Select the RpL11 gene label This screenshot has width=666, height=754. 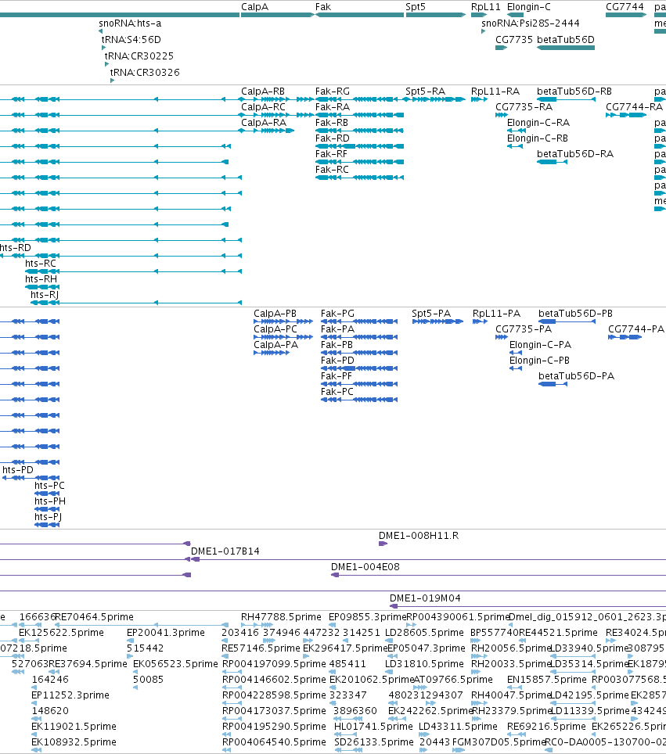pos(485,7)
